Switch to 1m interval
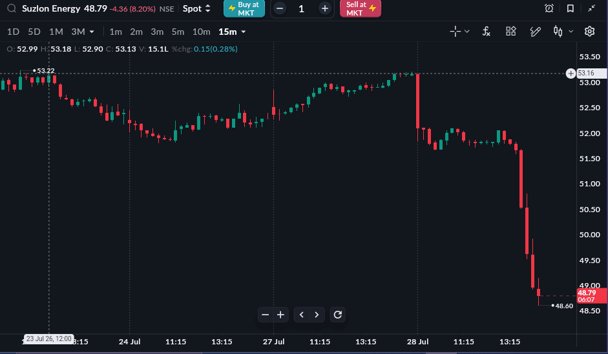This screenshot has height=354, width=608. pos(116,32)
